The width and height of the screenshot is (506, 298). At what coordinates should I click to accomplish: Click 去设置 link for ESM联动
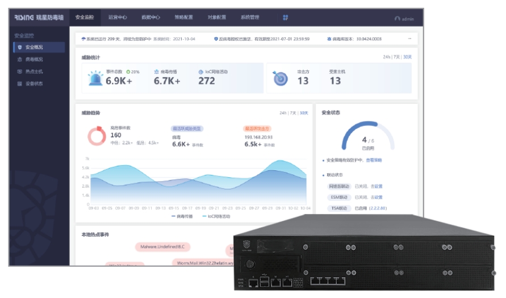click(377, 198)
